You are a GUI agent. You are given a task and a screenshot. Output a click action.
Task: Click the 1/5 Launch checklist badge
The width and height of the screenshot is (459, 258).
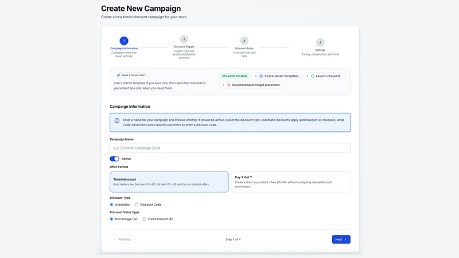[235, 76]
